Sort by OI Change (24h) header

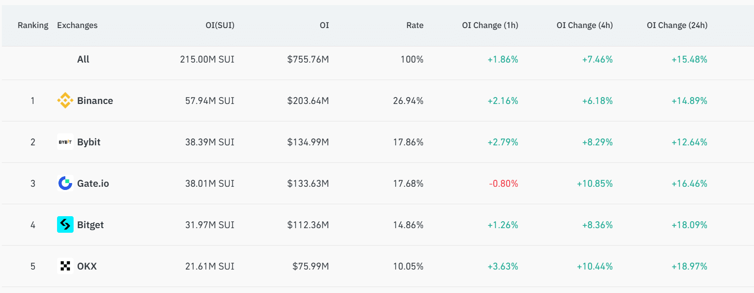[677, 25]
